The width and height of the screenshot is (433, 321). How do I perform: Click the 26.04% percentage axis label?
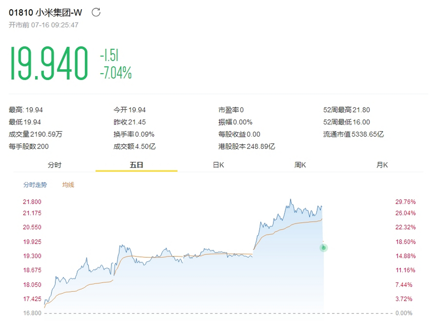point(405,213)
